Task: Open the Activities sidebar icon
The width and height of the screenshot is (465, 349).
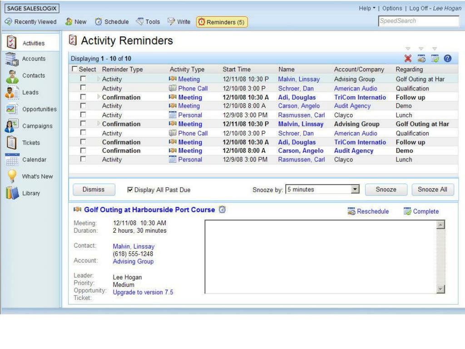Action: click(11, 42)
